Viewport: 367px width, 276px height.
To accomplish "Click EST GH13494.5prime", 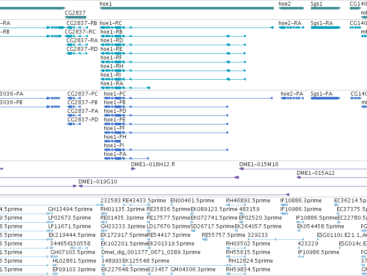I will pyautogui.click(x=70, y=209).
